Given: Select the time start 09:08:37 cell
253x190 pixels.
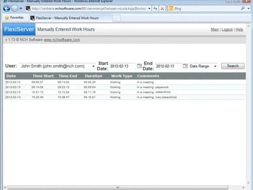Looking at the screenshot, I should click(x=37, y=82).
